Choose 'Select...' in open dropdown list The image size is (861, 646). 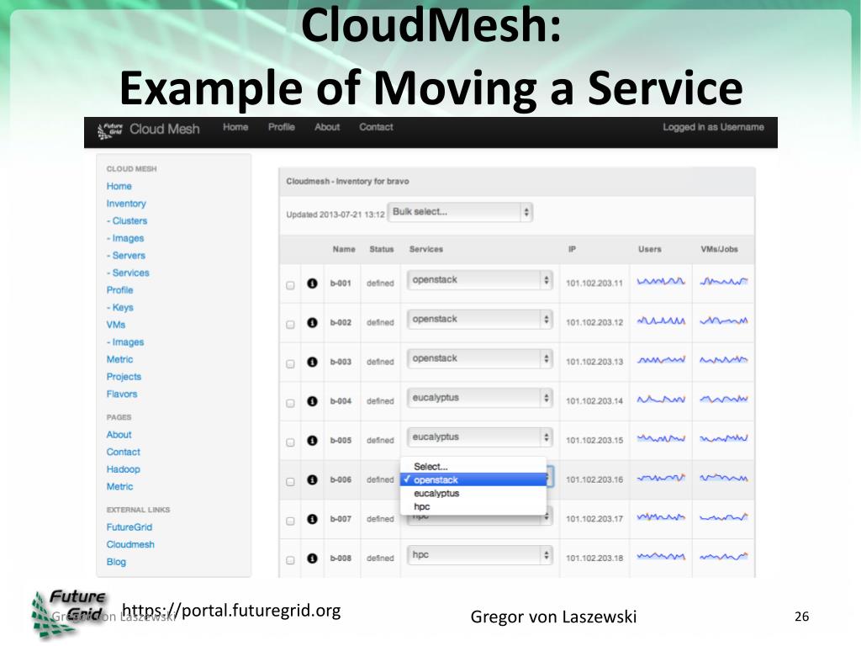(473, 466)
